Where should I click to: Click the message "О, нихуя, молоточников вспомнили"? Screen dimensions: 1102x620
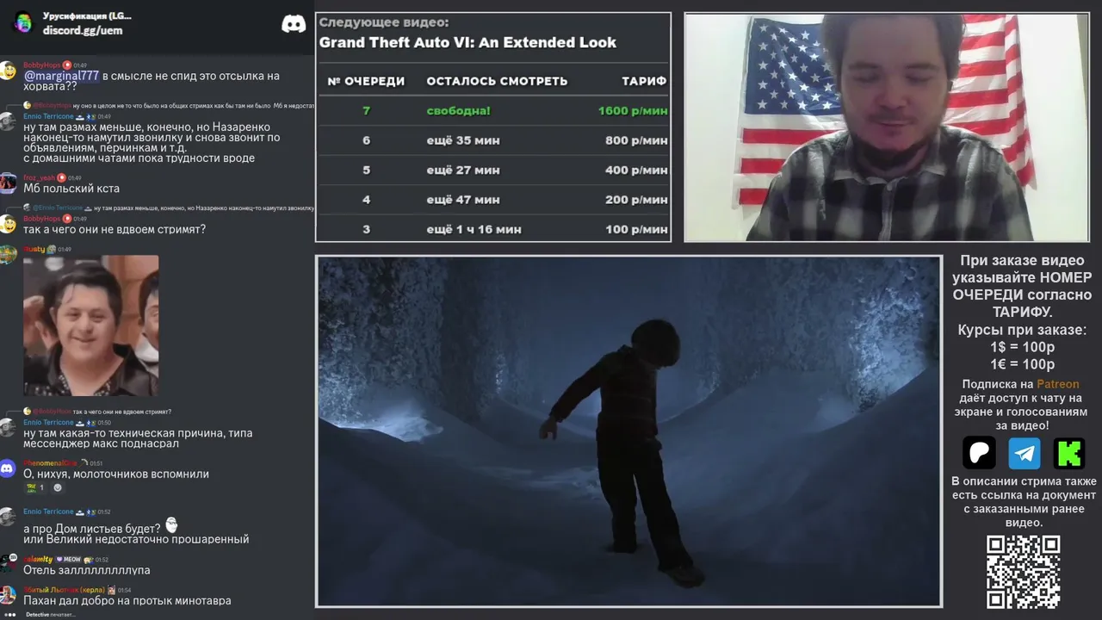[116, 474]
